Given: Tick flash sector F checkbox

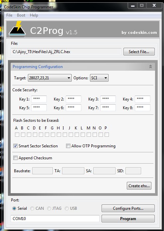Looking at the screenshot, I should click(x=47, y=134).
